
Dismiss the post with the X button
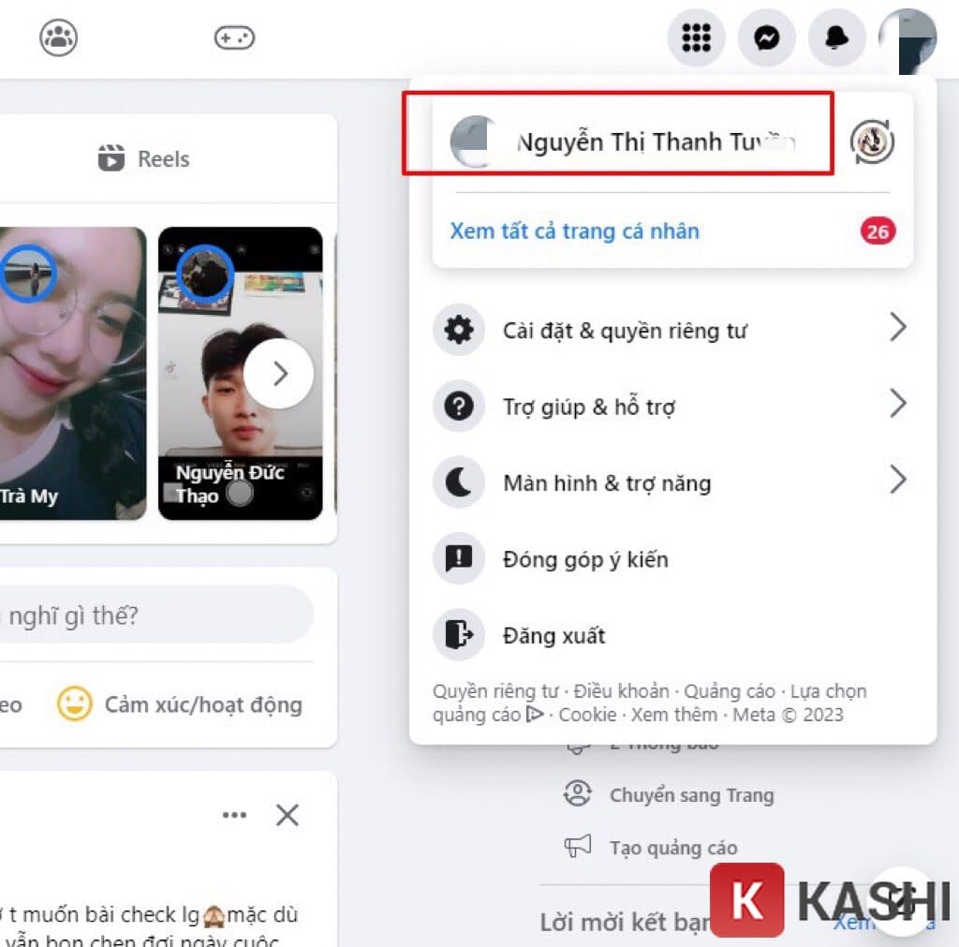288,816
